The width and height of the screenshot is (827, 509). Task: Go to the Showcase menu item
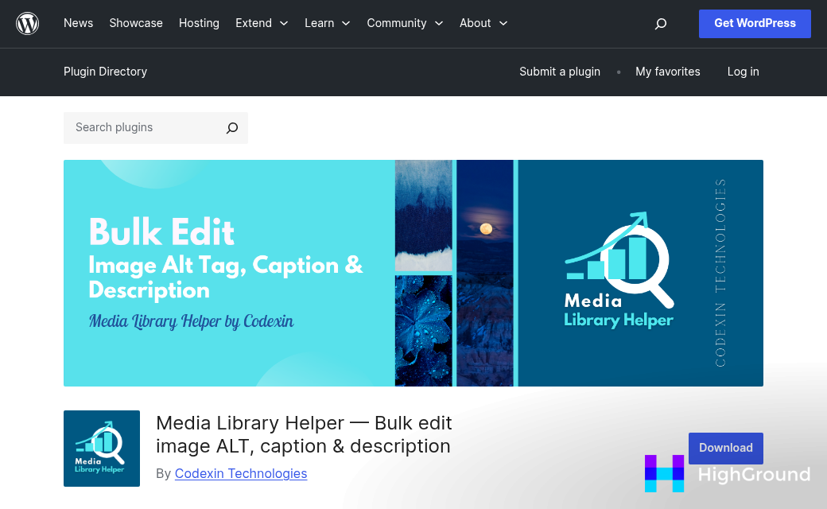point(135,23)
